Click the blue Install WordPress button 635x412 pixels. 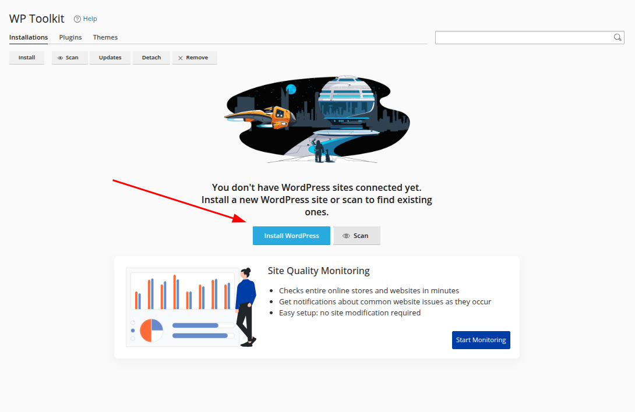click(x=292, y=236)
